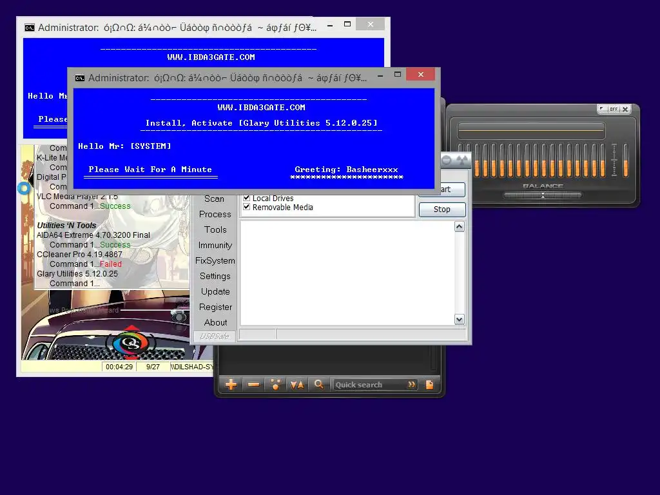Click the document icon beside Quick search
This screenshot has width=660, height=495.
(x=429, y=384)
